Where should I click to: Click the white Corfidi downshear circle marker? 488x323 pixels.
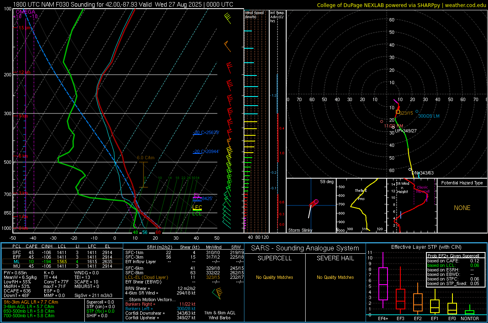tap(410, 170)
